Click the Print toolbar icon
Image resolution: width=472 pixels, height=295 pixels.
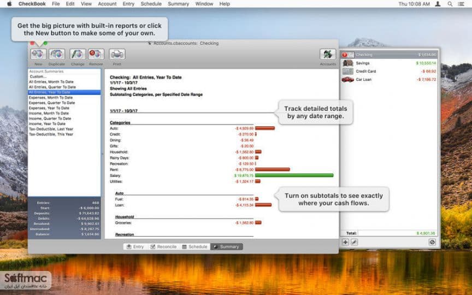117,54
